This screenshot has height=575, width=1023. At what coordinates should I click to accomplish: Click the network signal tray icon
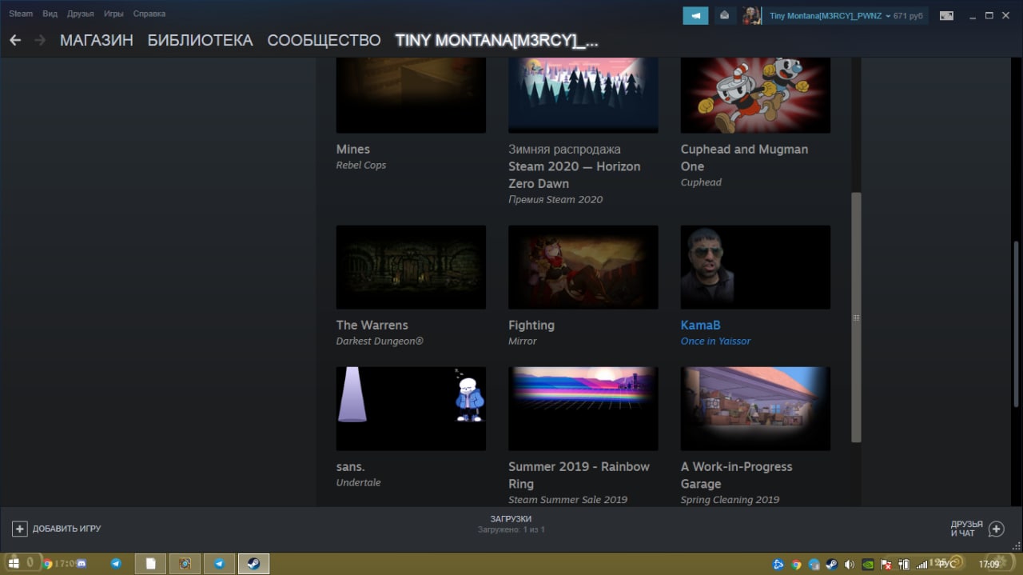922,565
